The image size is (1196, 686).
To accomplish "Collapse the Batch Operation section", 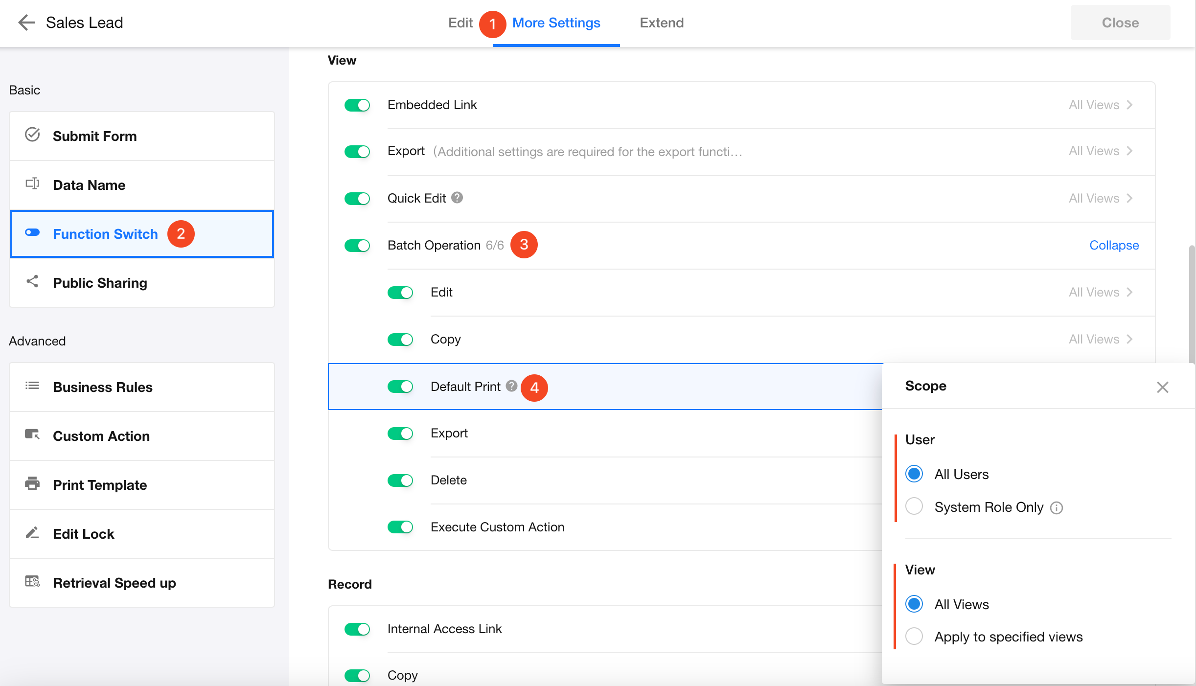I will tap(1114, 245).
